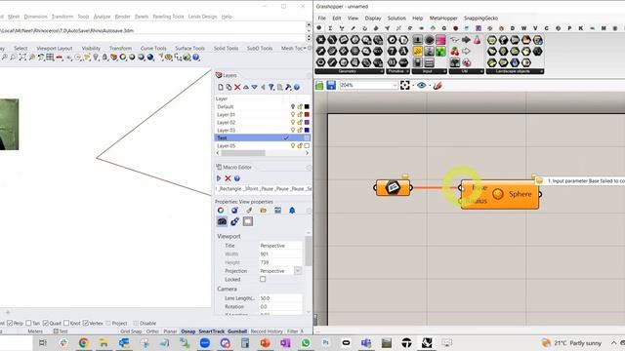Open the material properties color wheel icon
This screenshot has width=625, height=351.
coord(221,211)
